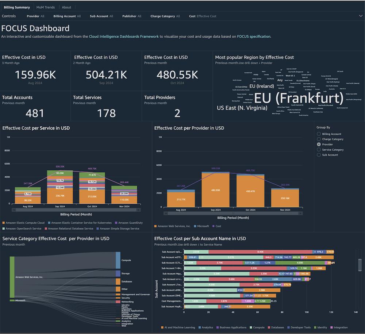
Task: Select Billing Account group-by radio button
Action: (319, 134)
